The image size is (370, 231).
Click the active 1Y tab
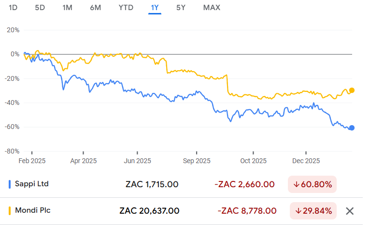point(155,8)
